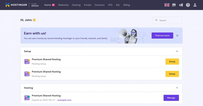Go to the Home tab

[x=47, y=5]
